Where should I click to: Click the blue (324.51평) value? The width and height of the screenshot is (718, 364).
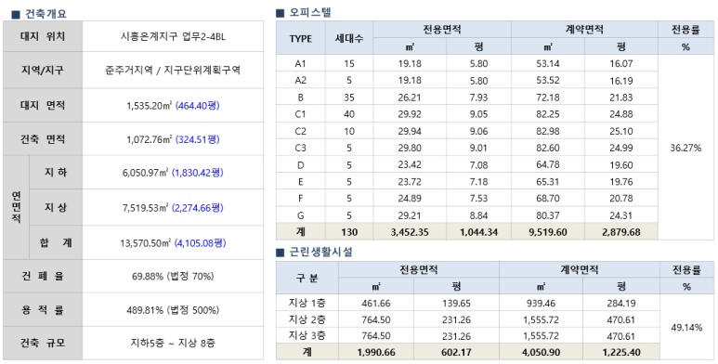pos(197,139)
